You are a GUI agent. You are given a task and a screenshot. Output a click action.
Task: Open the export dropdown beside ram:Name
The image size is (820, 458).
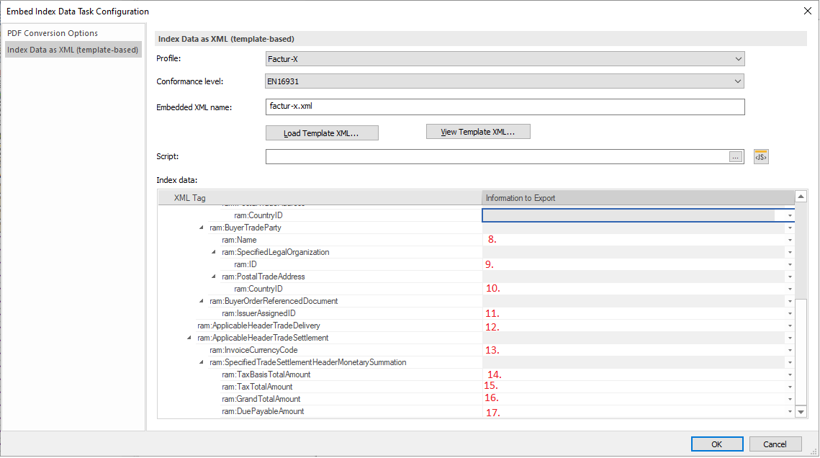click(x=790, y=239)
